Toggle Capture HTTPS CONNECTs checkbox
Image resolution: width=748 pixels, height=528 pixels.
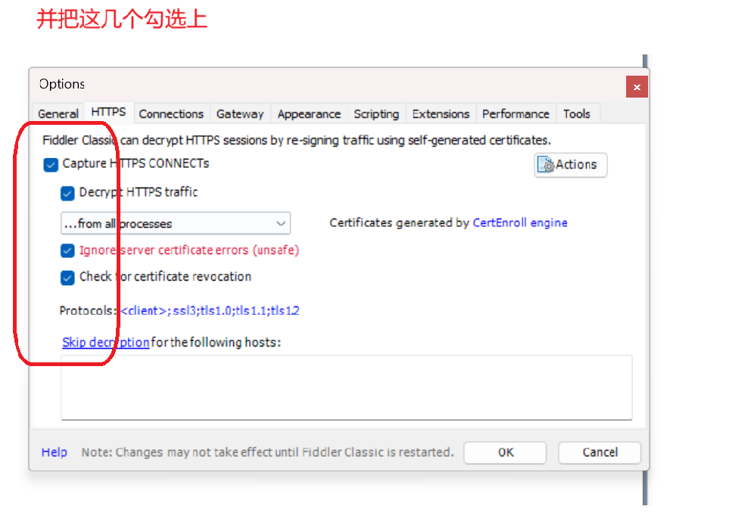click(x=51, y=165)
